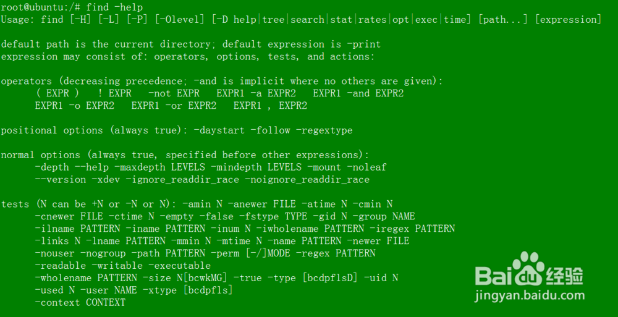Click the '-xtype [bcdpfls]' test text
Screen dimensions: 618x317
(188, 290)
